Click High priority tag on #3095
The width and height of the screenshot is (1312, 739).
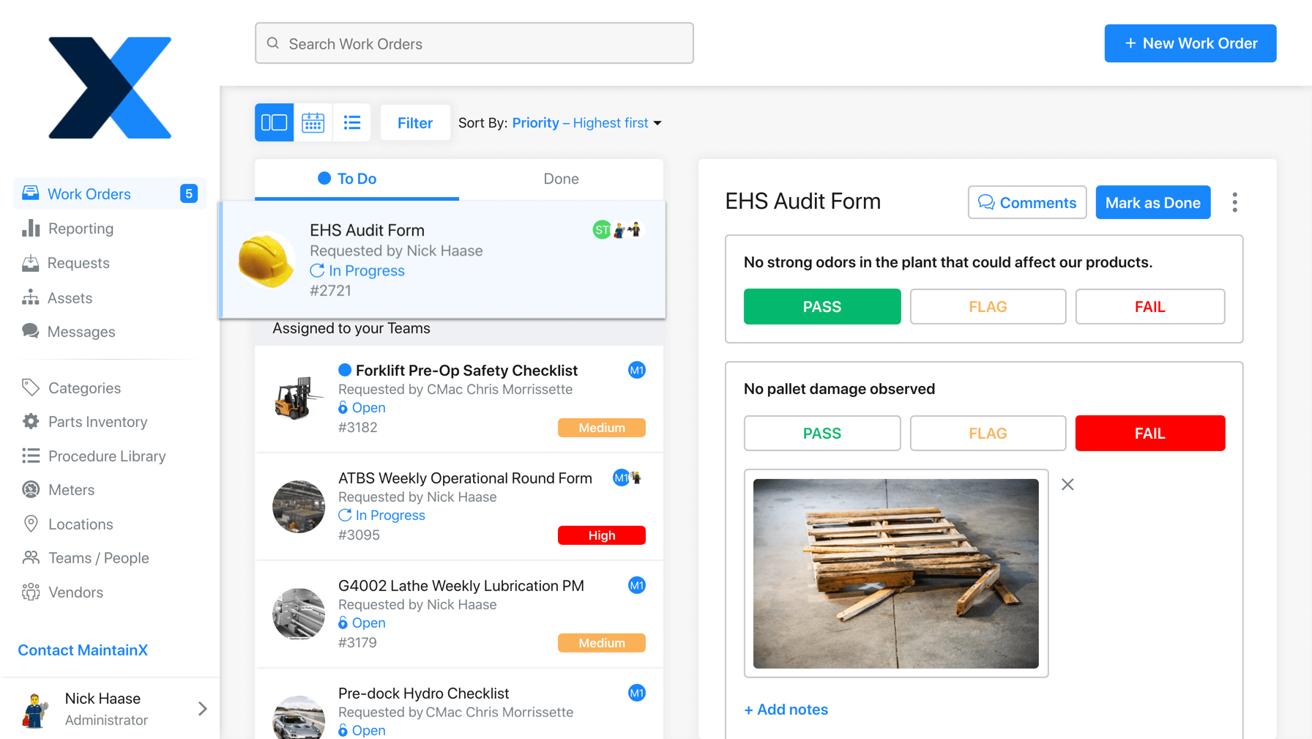coord(602,535)
